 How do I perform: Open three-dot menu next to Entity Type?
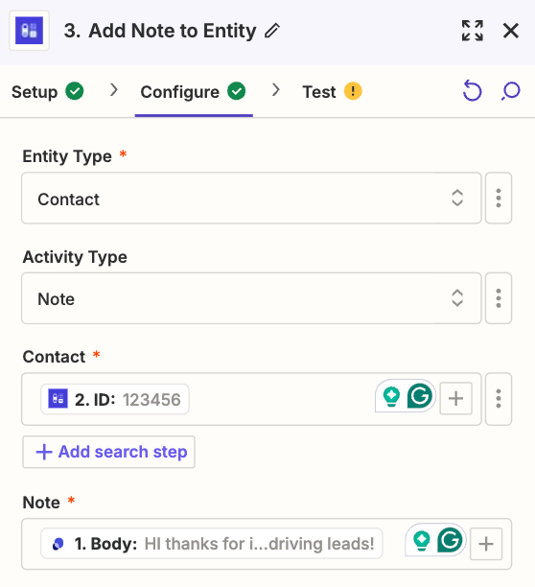[499, 198]
